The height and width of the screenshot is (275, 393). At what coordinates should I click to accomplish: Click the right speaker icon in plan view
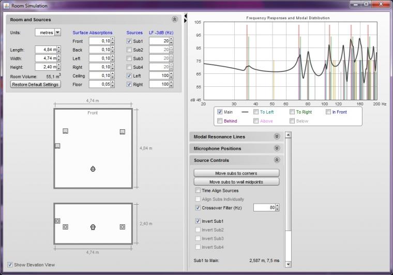[x=122, y=132]
